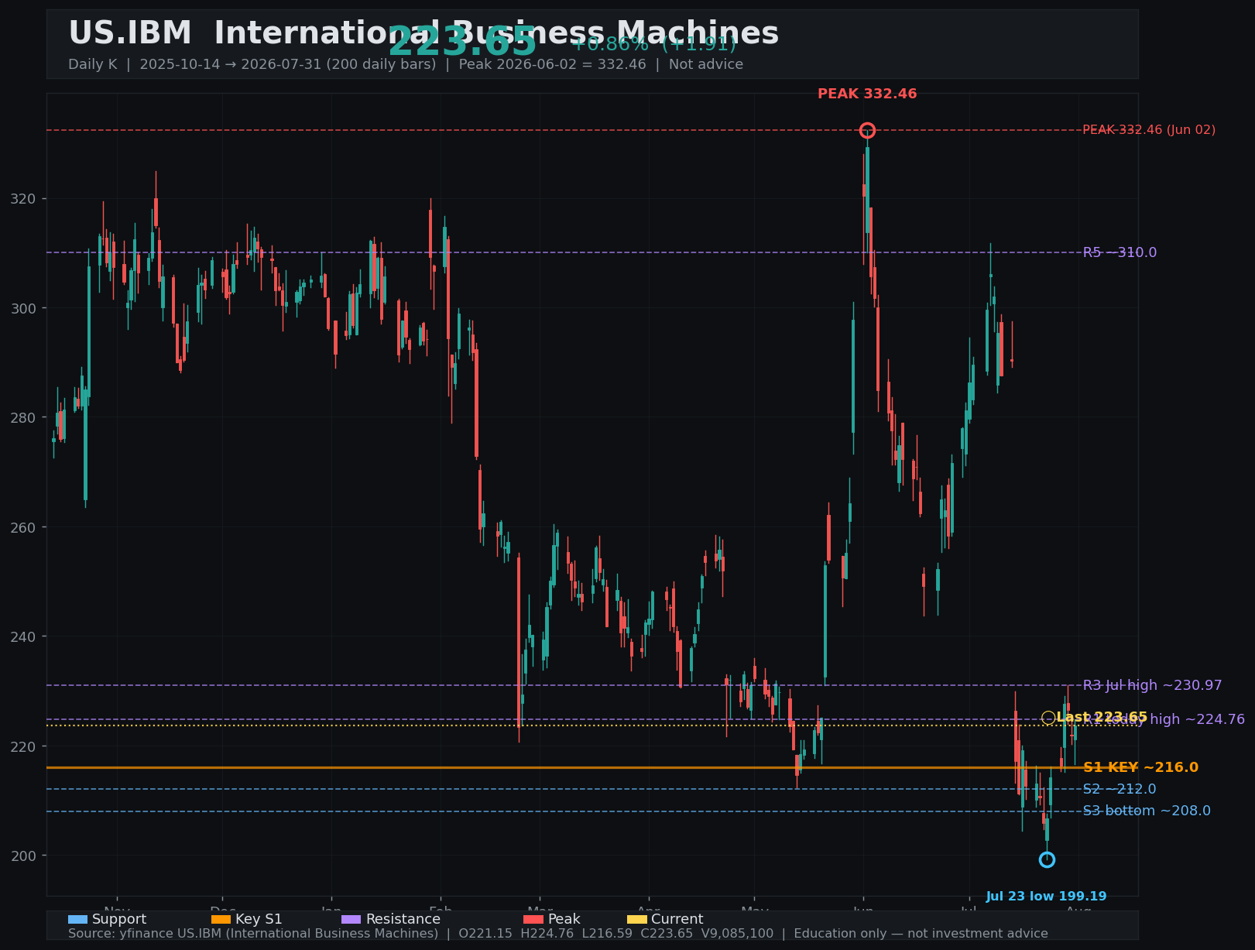Click the large 223.65 price in header
Viewport: 1255px width, 950px height.
tap(462, 42)
